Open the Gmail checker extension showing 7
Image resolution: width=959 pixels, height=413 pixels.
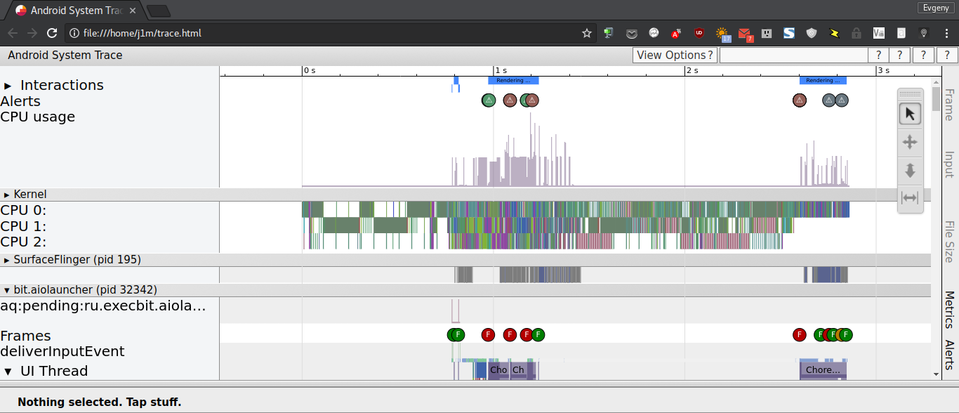click(746, 33)
